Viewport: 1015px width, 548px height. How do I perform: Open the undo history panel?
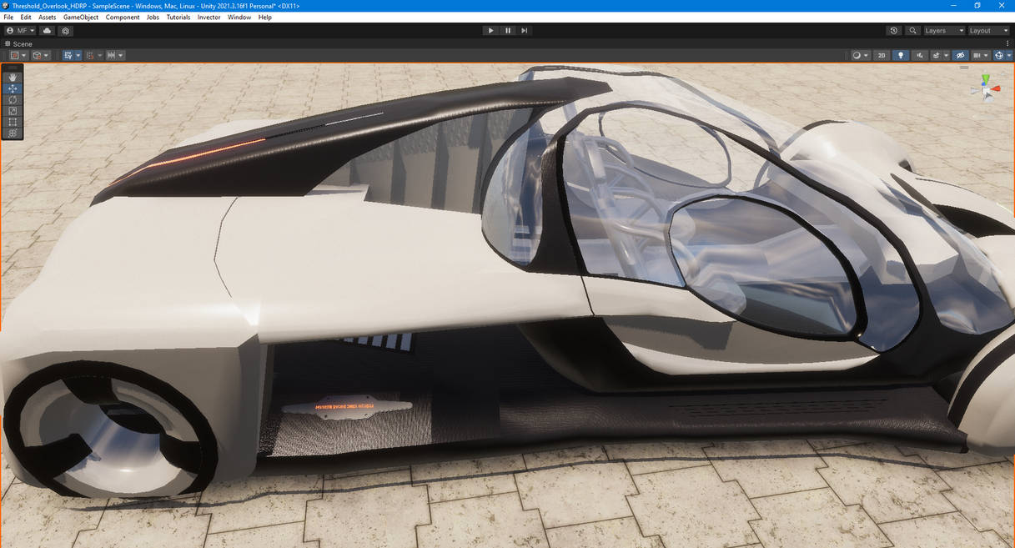point(893,30)
